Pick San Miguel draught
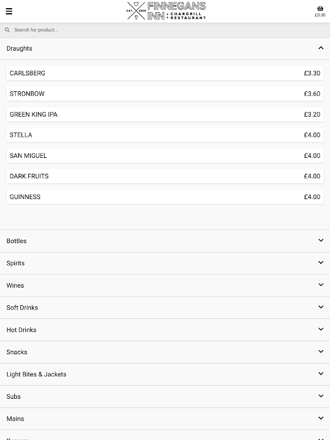330x440 pixels. [x=165, y=156]
